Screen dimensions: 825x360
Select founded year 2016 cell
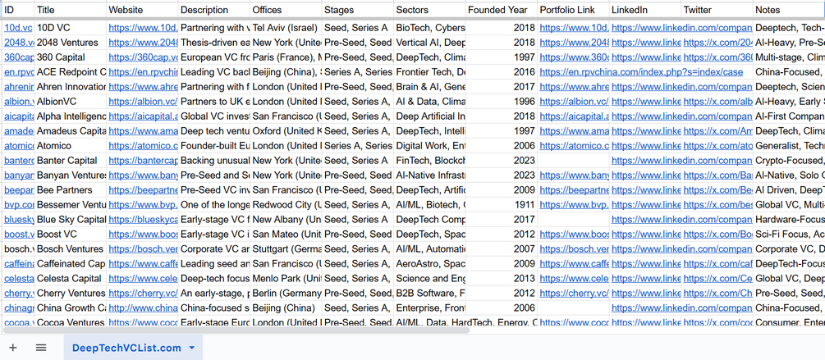pyautogui.click(x=502, y=72)
